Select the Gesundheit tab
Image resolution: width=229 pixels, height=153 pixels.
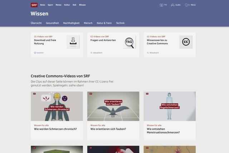(x=52, y=23)
